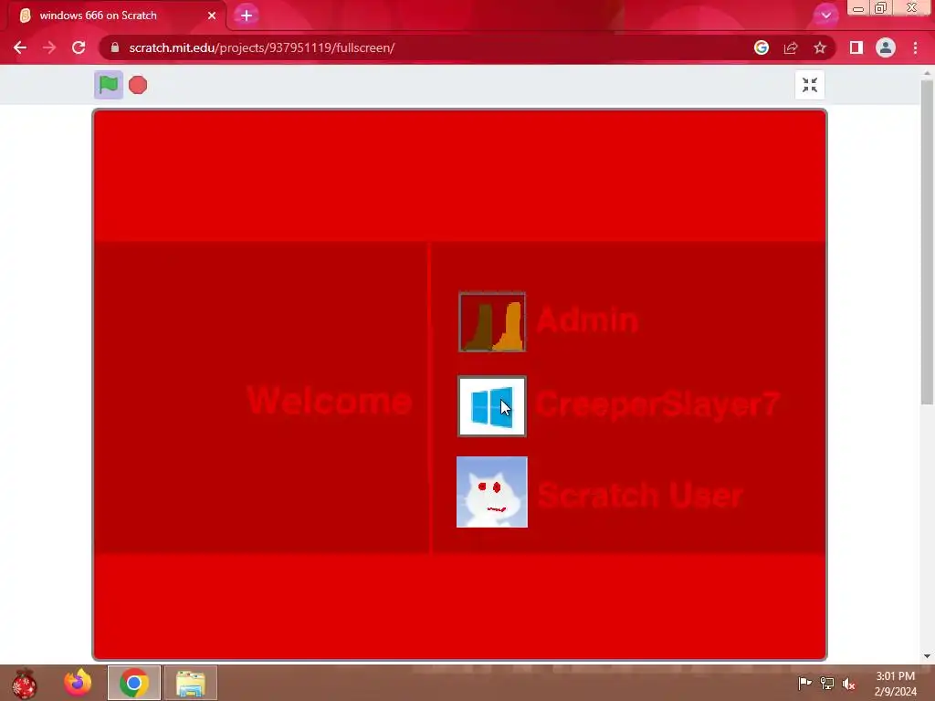Viewport: 935px width, 701px height.
Task: Close the 'windows 666 on Scratch' tab
Action: click(212, 16)
